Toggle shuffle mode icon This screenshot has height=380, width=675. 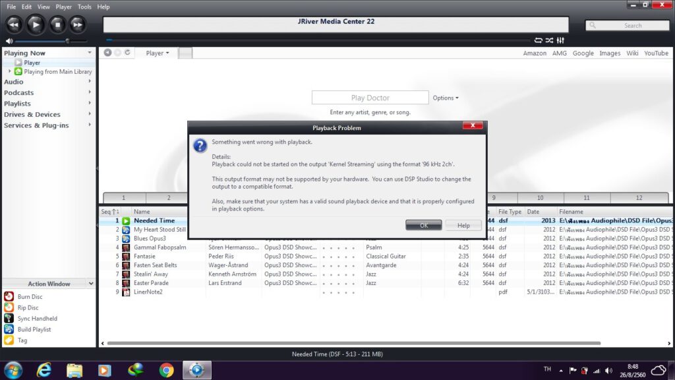549,40
